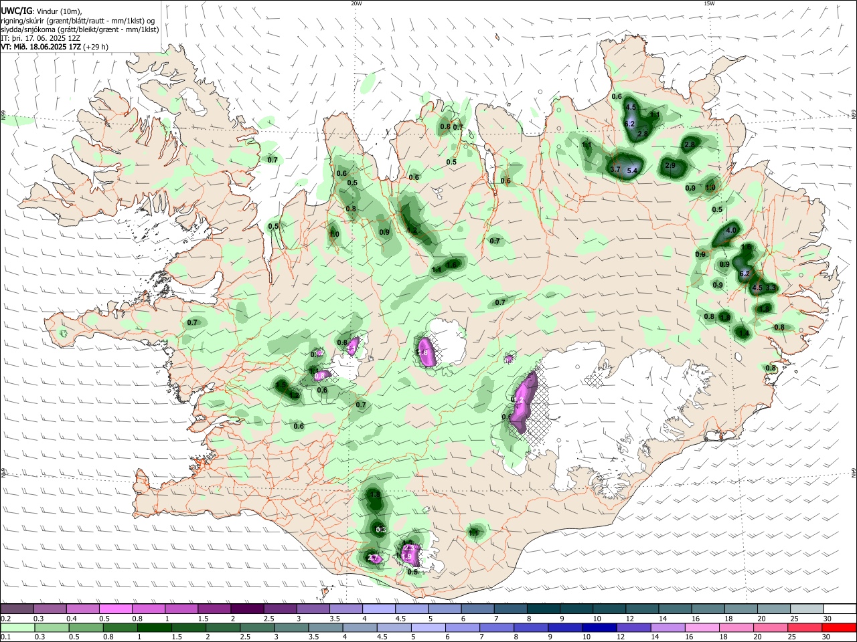Click the bright red bottom-row swatch labeled 30

(839, 627)
